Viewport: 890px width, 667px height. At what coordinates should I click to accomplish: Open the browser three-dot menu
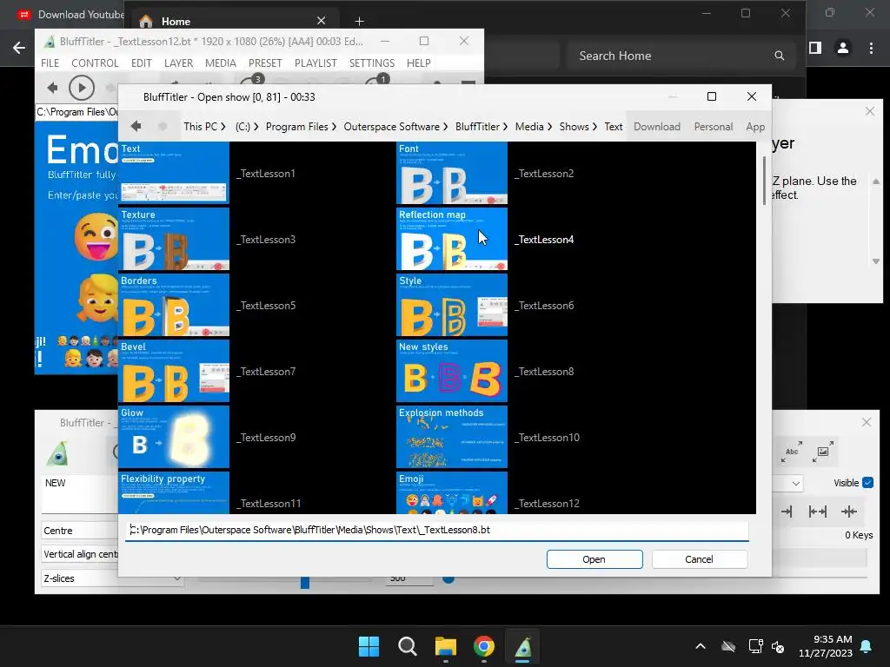tap(871, 49)
